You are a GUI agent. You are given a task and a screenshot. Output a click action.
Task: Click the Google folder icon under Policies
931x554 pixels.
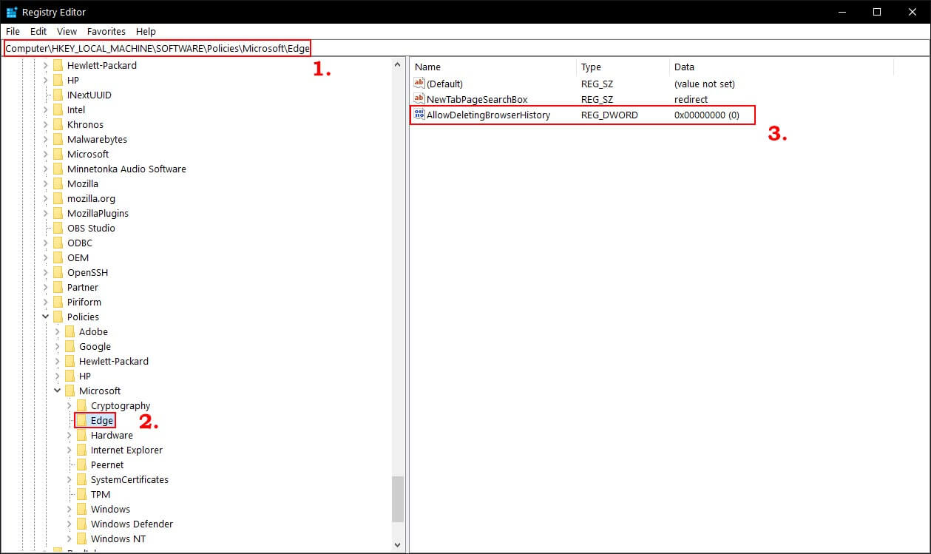(70, 346)
